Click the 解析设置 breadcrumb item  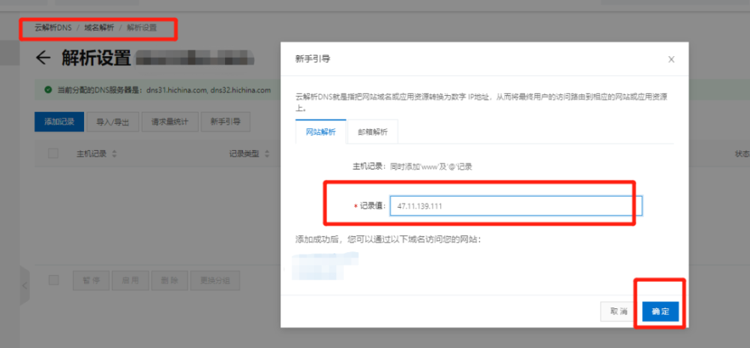[142, 28]
